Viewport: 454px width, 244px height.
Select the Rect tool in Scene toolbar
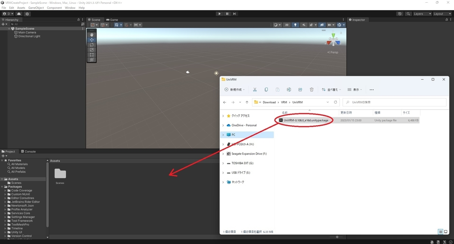click(x=92, y=55)
